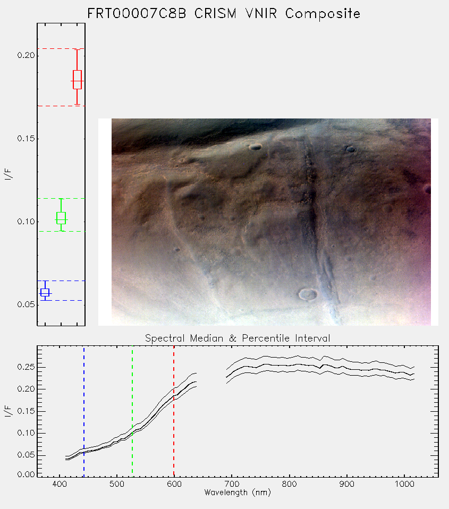Image resolution: width=449 pixels, height=509 pixels.
Task: Click the 0.05 tick label on box plot axis
Action: [26, 304]
